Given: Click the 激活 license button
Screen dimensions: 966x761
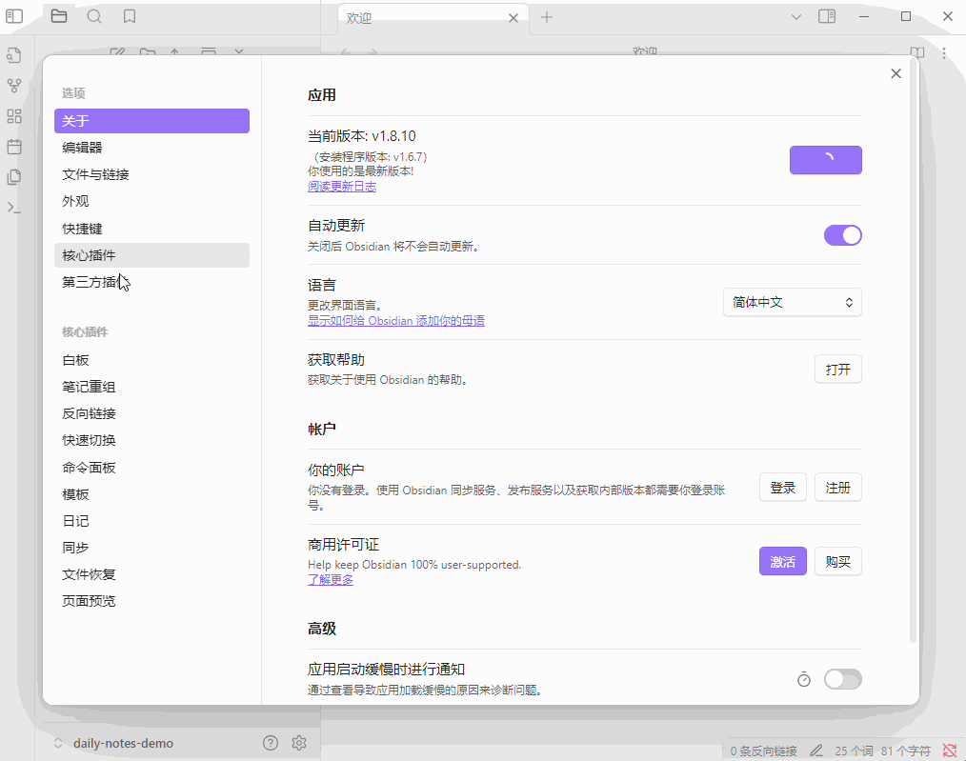Looking at the screenshot, I should (x=782, y=562).
